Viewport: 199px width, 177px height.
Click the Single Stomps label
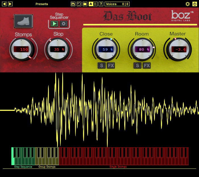(x=118, y=167)
